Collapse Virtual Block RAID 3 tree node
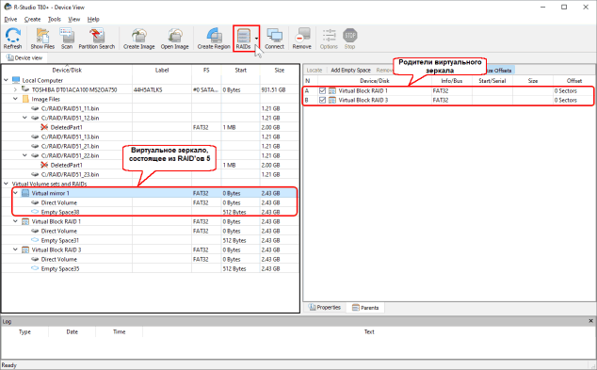 click(x=15, y=249)
